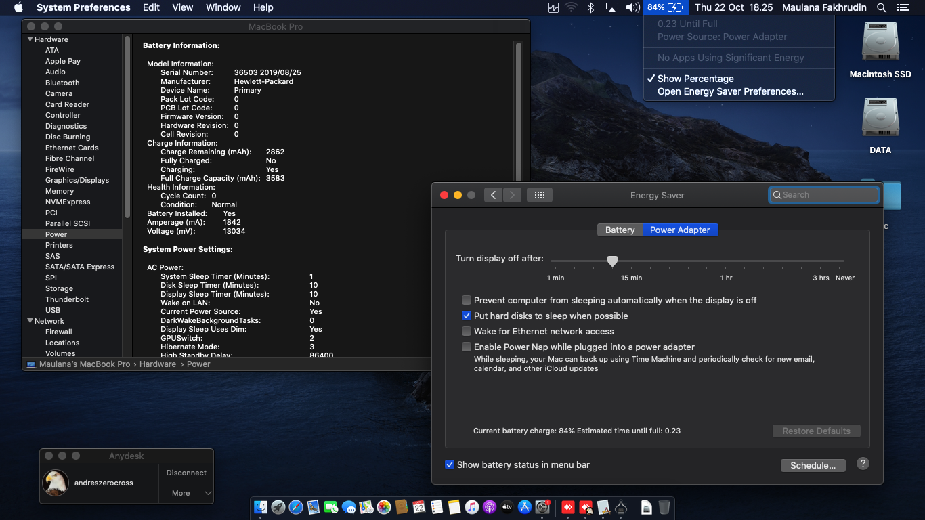Viewport: 925px width, 520px height.
Task: Switch to the Battery tab
Action: 620,230
